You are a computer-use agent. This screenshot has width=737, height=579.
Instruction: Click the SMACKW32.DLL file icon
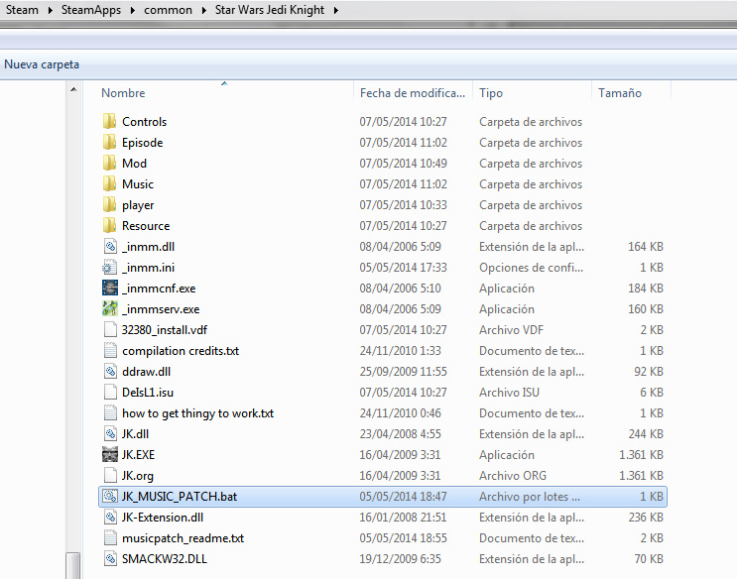click(110, 558)
